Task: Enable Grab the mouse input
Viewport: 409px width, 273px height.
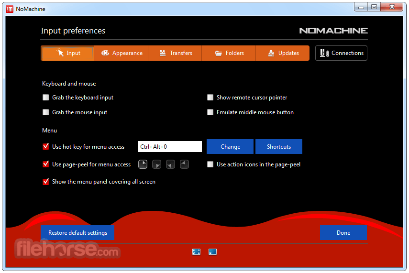Action: [x=45, y=112]
